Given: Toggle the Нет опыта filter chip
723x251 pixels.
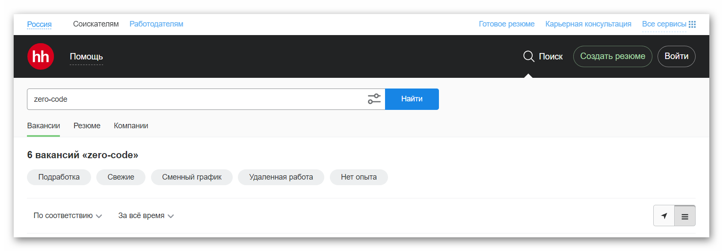Looking at the screenshot, I should (359, 177).
